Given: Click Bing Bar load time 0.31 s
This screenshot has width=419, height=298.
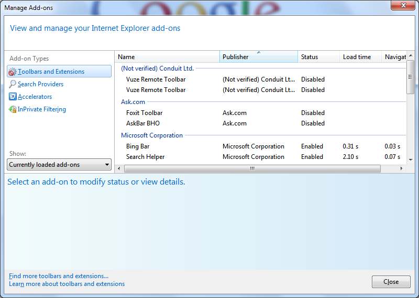Looking at the screenshot, I should [350, 146].
